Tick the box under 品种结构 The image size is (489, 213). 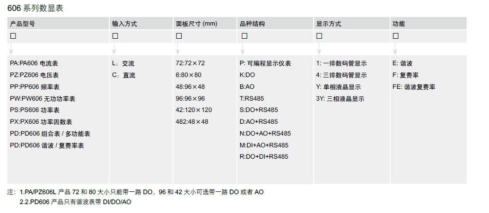244,36
